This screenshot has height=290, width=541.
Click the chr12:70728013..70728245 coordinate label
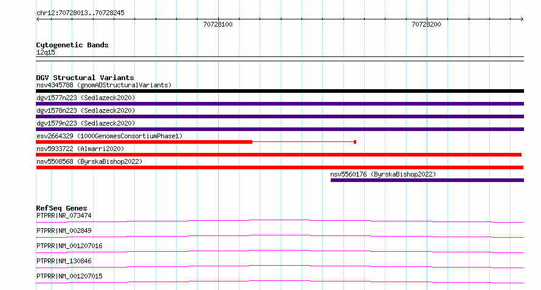pos(80,13)
